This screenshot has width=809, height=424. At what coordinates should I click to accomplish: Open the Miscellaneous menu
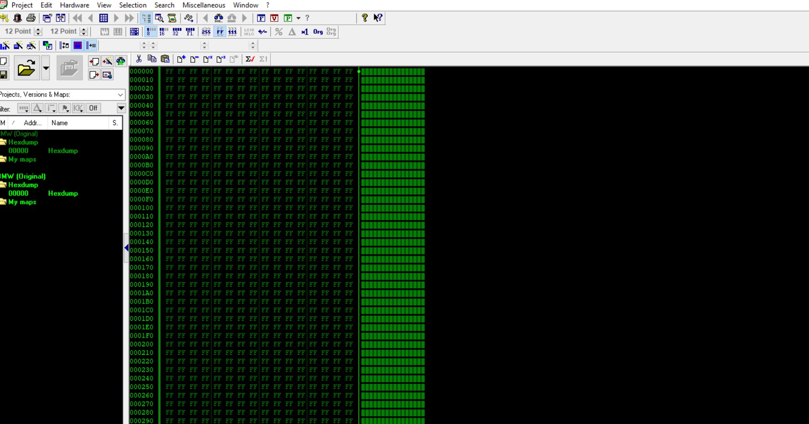click(x=204, y=5)
